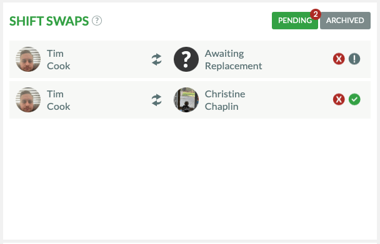
Task: Decline the Tim Cook and Christine Chaplin swap
Action: [339, 99]
